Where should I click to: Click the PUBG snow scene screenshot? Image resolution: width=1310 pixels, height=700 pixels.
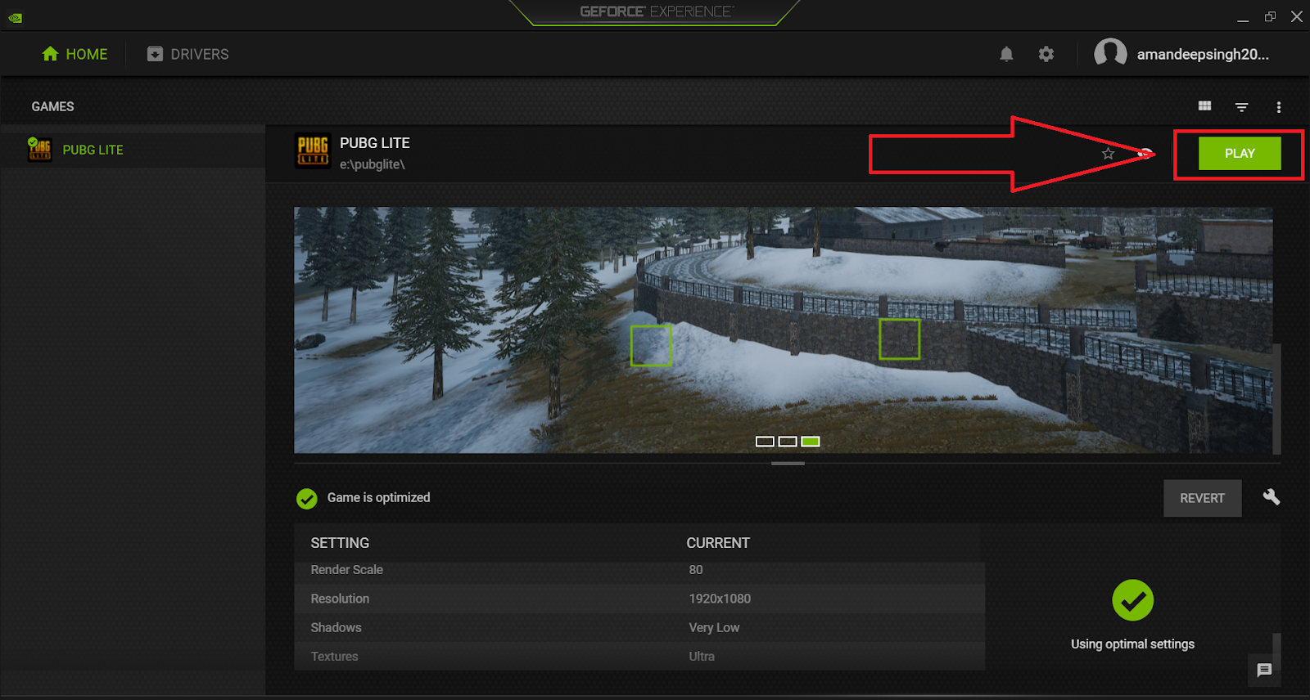[x=784, y=330]
